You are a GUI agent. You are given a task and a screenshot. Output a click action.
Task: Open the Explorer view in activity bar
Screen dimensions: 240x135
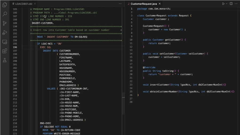[x=5, y=5]
